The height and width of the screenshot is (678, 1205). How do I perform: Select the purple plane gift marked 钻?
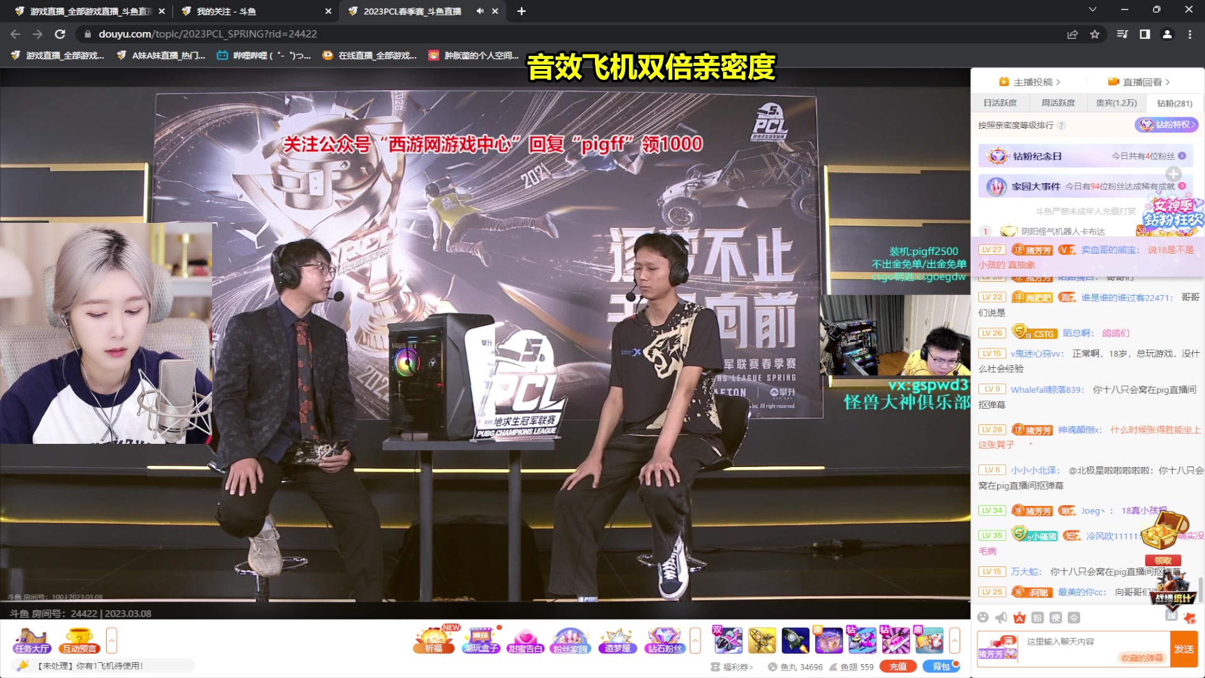coord(862,640)
